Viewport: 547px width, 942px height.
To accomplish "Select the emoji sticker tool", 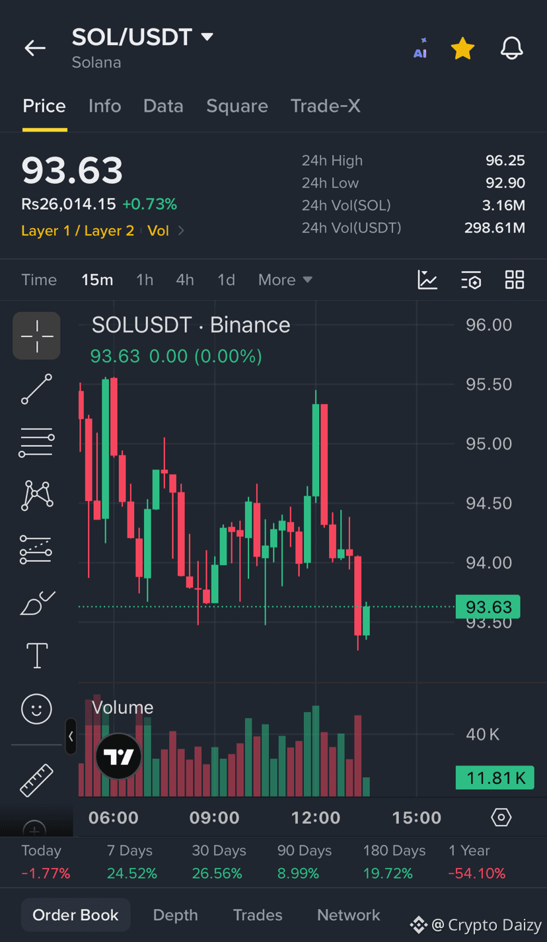I will coord(36,709).
